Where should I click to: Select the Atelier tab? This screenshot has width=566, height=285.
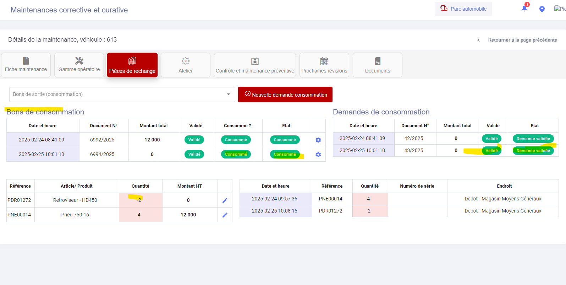click(186, 65)
